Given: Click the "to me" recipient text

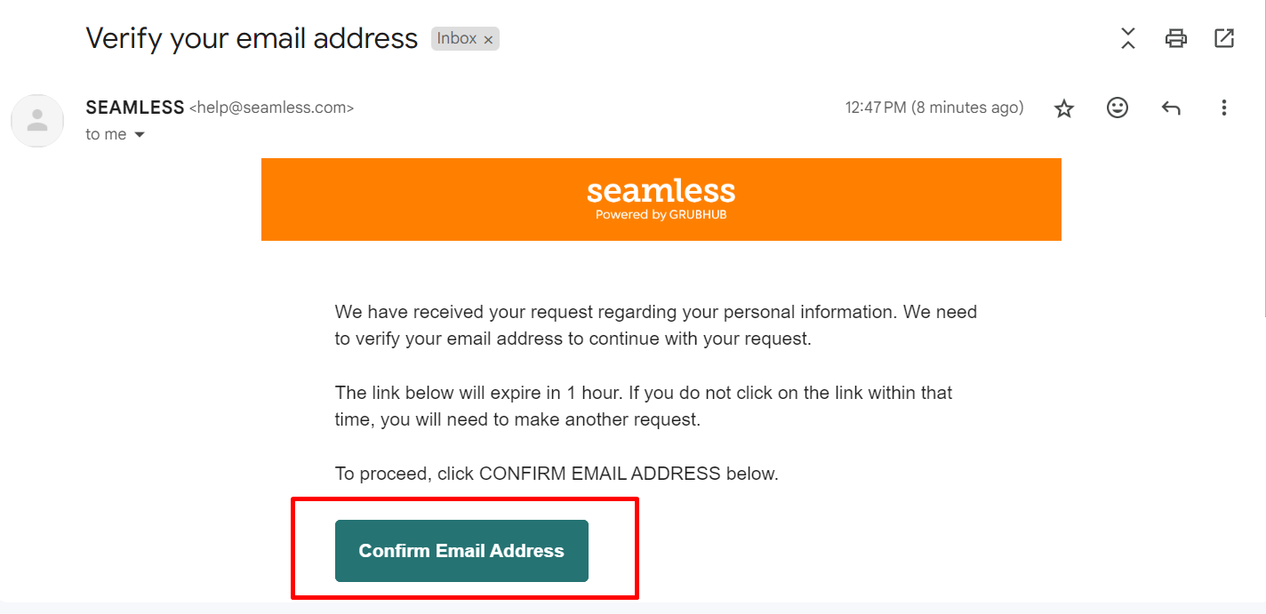Looking at the screenshot, I should pos(106,134).
